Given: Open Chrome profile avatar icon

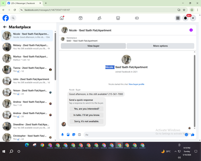Looking at the screenshot, I should tap(192, 10).
